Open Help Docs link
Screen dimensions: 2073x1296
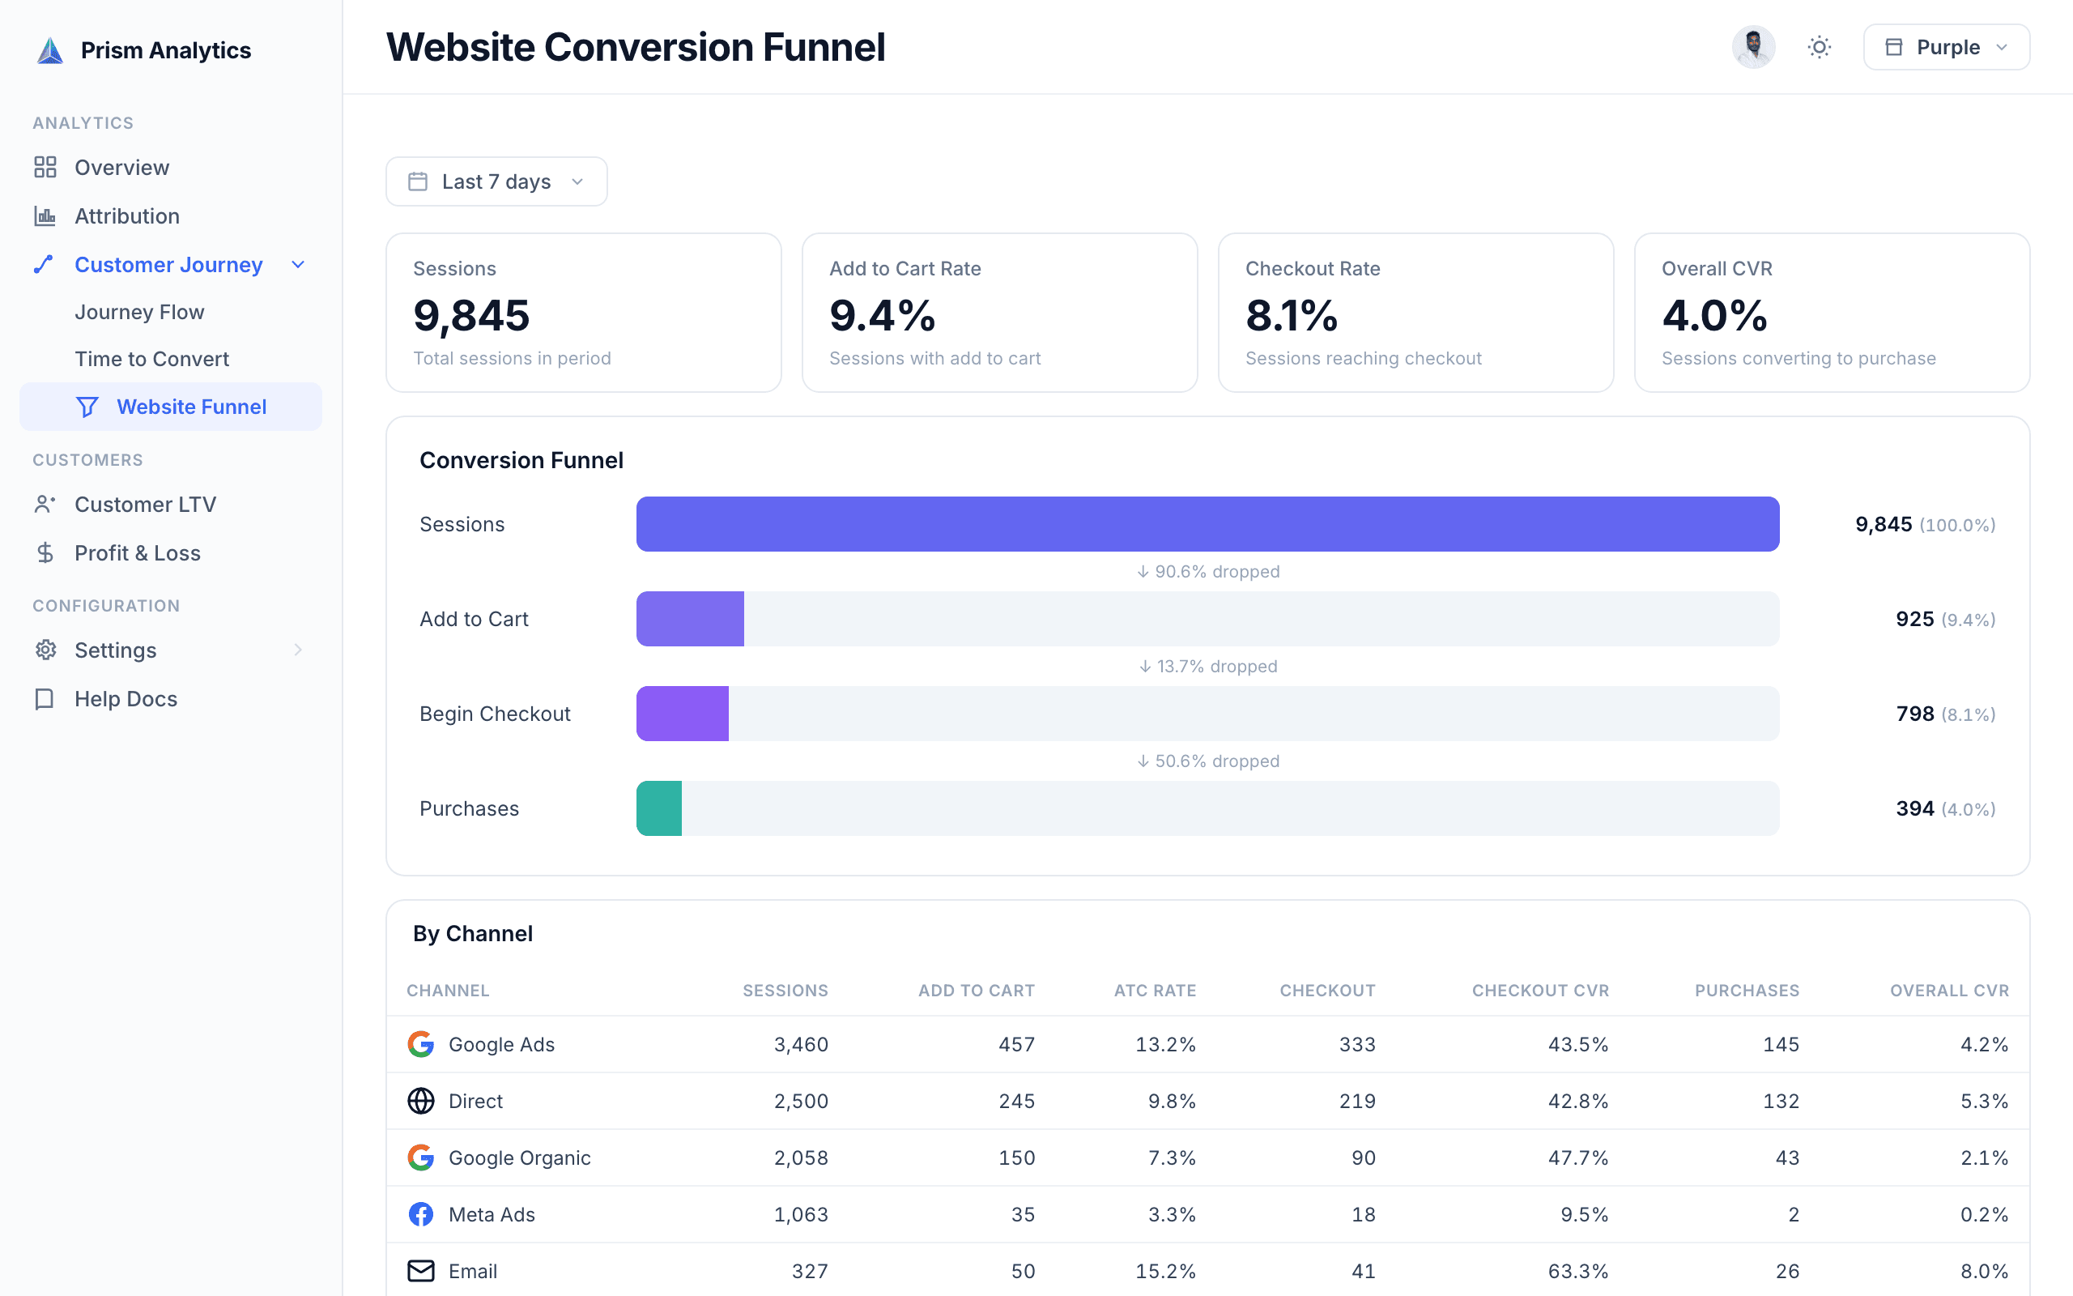pyautogui.click(x=126, y=698)
